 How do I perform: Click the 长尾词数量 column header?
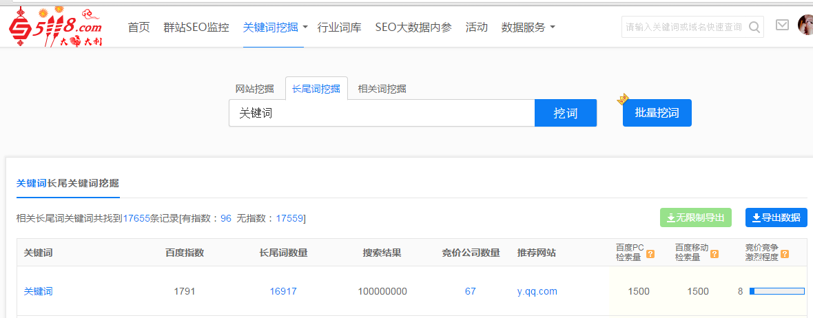(284, 253)
